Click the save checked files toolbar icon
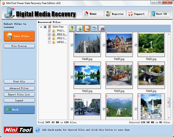The width and height of the screenshot is (174, 137). (x=102, y=28)
